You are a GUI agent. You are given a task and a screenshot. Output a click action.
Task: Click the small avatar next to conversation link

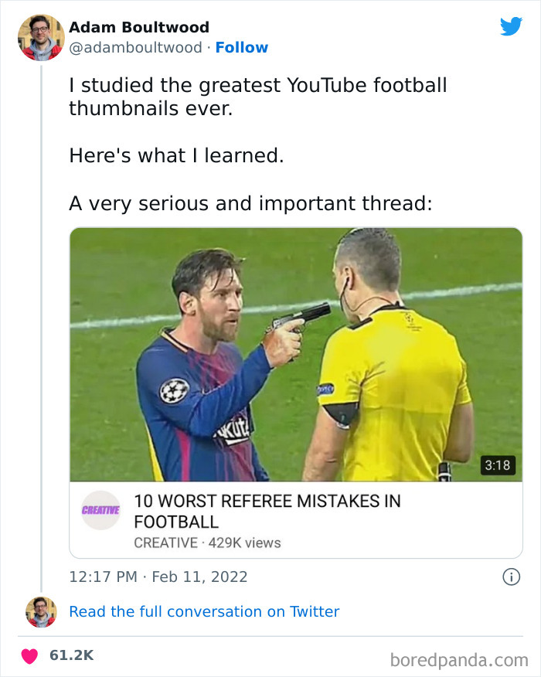41,611
